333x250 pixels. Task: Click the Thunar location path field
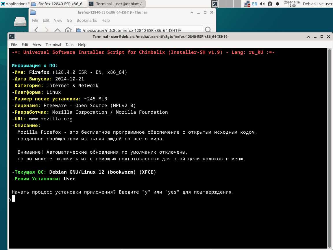[x=138, y=29]
